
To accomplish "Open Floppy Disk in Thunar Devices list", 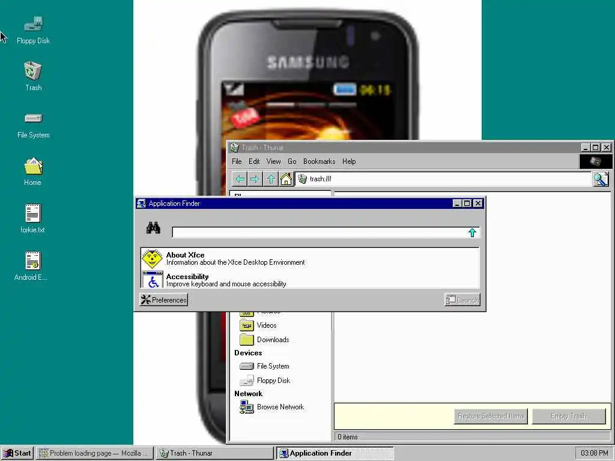I will coord(265,380).
